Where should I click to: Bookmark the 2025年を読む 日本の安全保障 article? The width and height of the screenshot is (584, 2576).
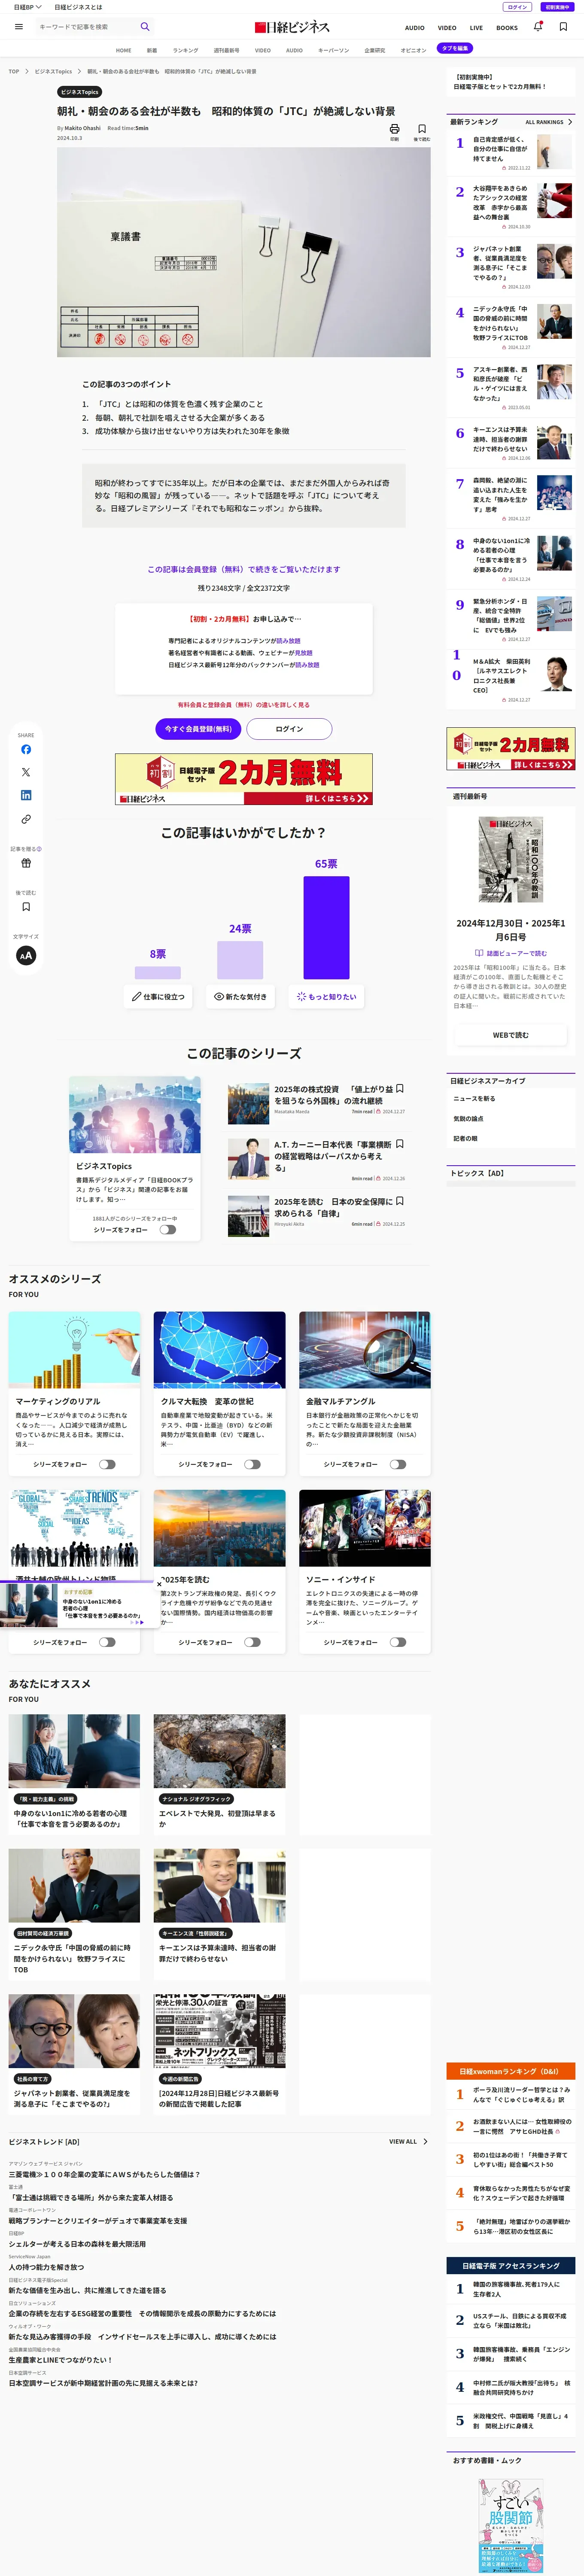tap(400, 1201)
